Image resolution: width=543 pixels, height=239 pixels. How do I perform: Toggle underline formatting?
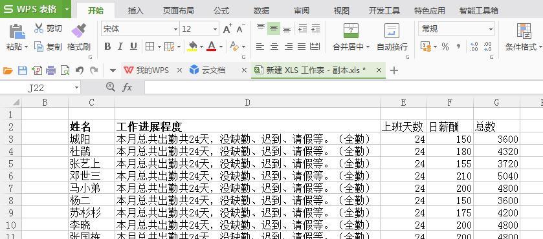coord(133,47)
